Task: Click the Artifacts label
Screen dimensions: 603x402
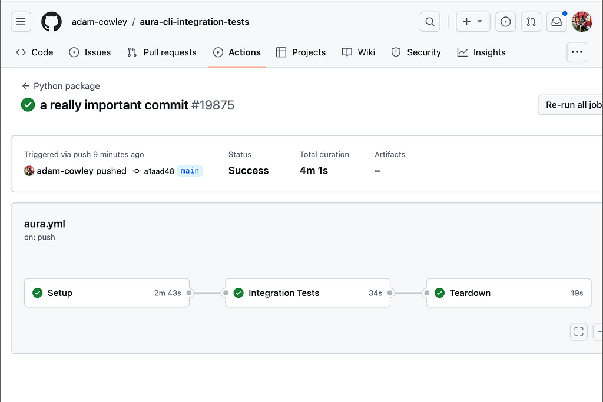Action: click(x=390, y=154)
